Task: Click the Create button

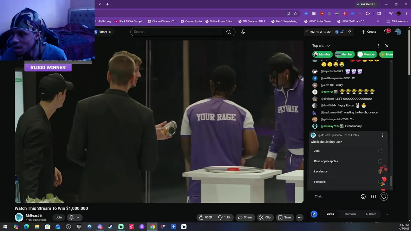Action: (x=369, y=32)
